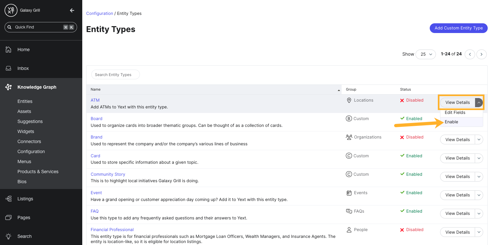The width and height of the screenshot is (489, 245).
Task: Click the Quick Find magnifier icon
Action: [9, 27]
